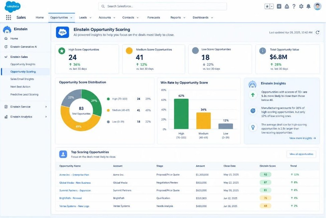Click the Einstein Generative AI icon
This screenshot has height=218, width=326.
tap(6, 47)
